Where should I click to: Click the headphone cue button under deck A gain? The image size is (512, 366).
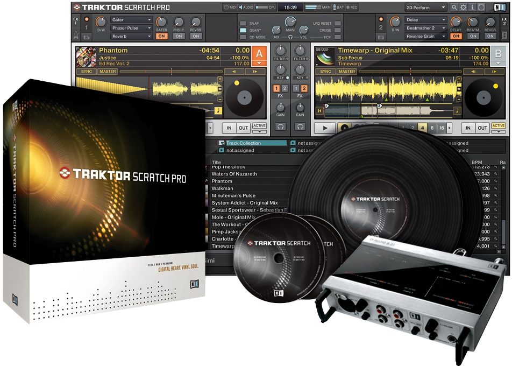click(x=280, y=127)
